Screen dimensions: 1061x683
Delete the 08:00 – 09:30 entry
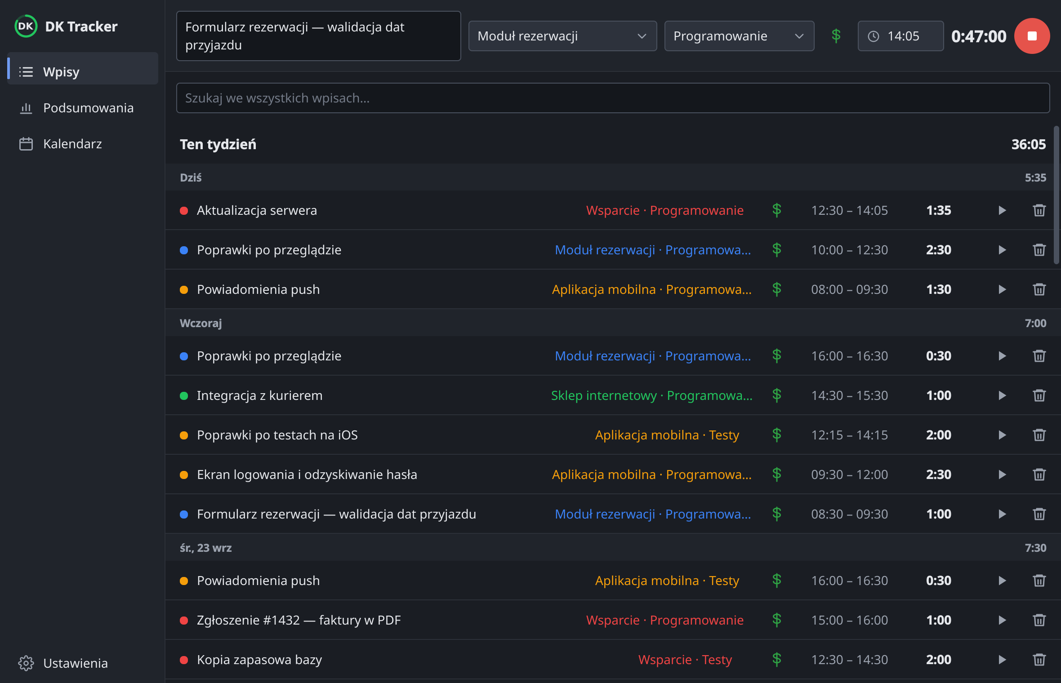1039,289
